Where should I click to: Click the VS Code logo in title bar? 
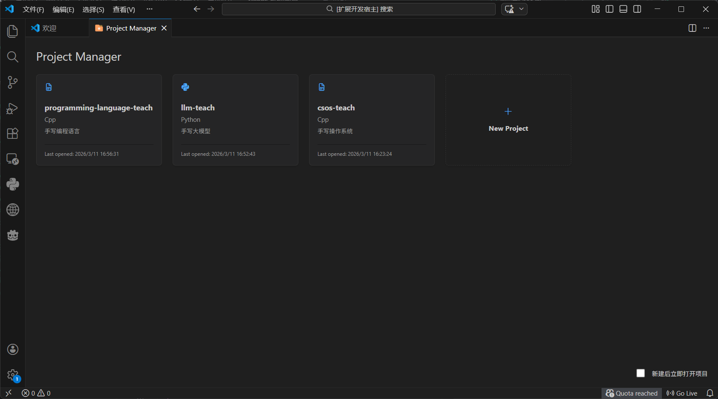(9, 9)
